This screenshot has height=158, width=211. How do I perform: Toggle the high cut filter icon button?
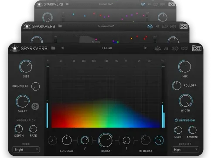pyautogui.click(x=159, y=140)
